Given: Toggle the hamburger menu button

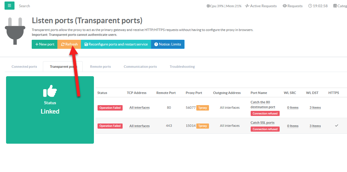Looking at the screenshot, I should coord(9,6).
